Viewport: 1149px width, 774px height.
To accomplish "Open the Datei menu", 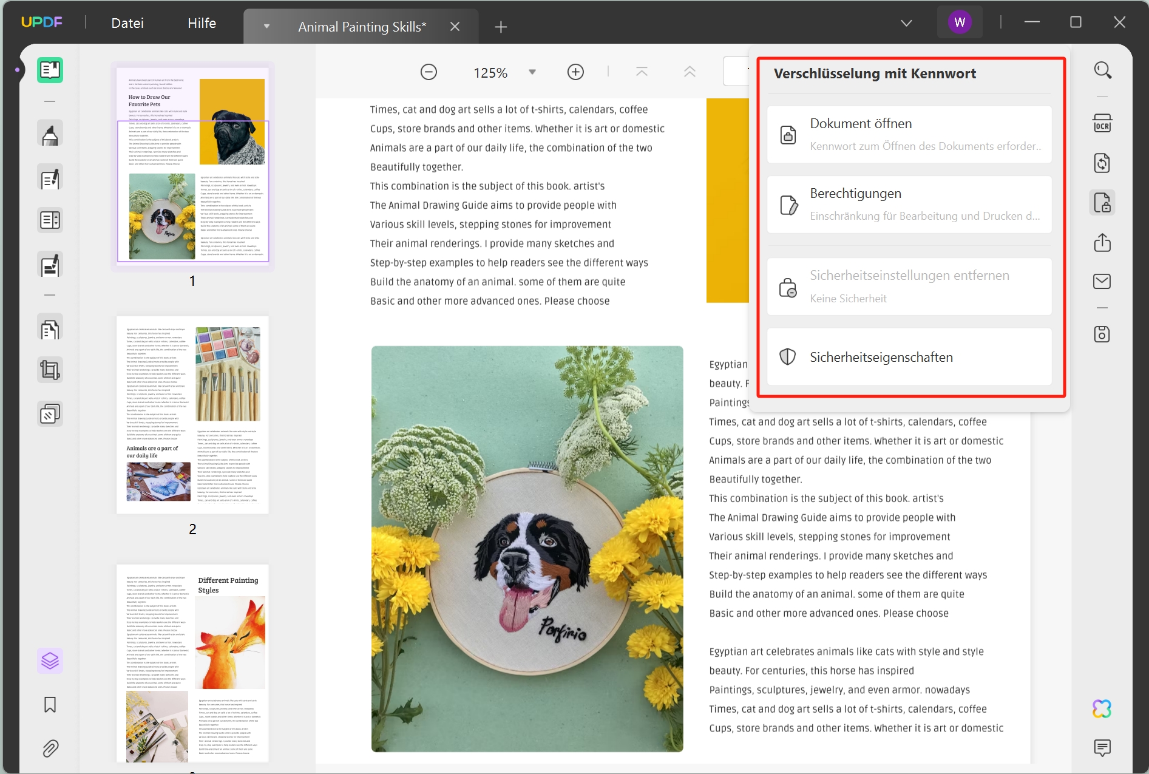I will pos(127,23).
